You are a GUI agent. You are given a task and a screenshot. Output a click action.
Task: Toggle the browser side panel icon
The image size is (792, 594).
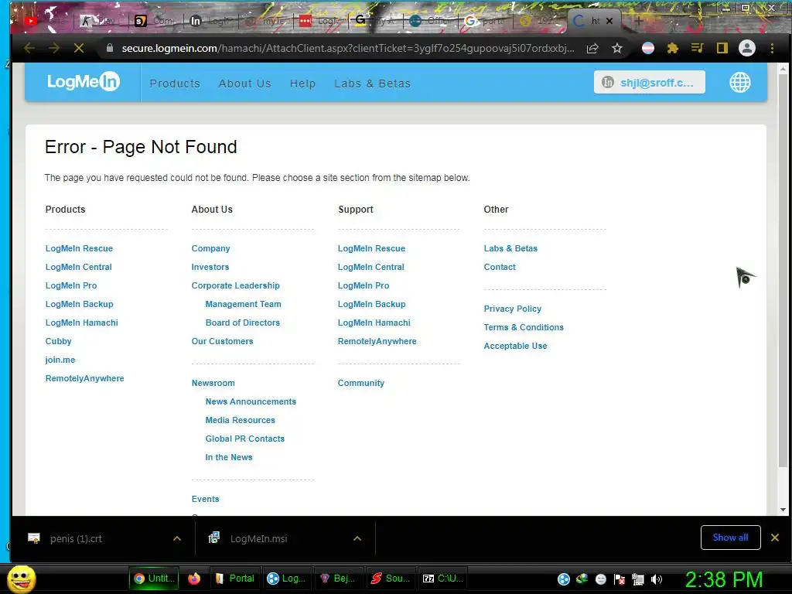coord(722,49)
